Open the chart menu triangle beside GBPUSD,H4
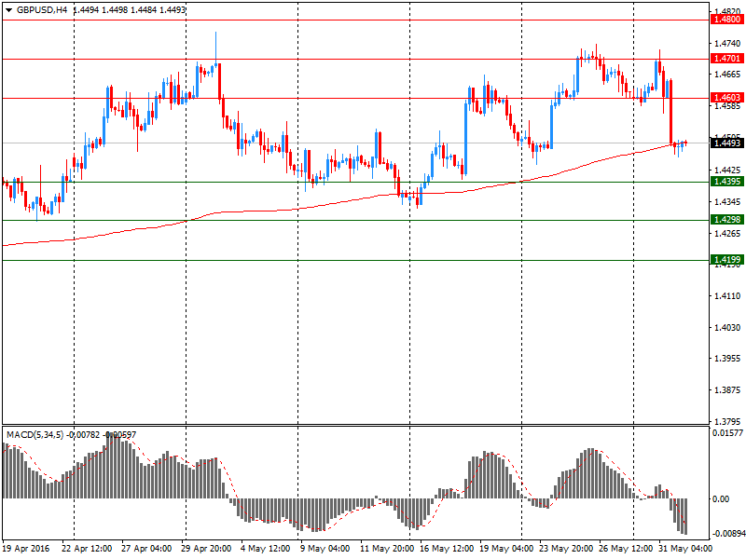 (x=8, y=10)
